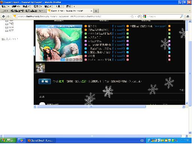
Task: Open the Google search engine dropdown
Action: 145,16
